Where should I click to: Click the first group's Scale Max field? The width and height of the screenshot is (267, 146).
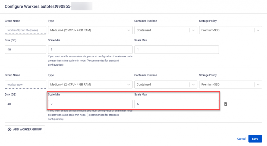pos(176,49)
